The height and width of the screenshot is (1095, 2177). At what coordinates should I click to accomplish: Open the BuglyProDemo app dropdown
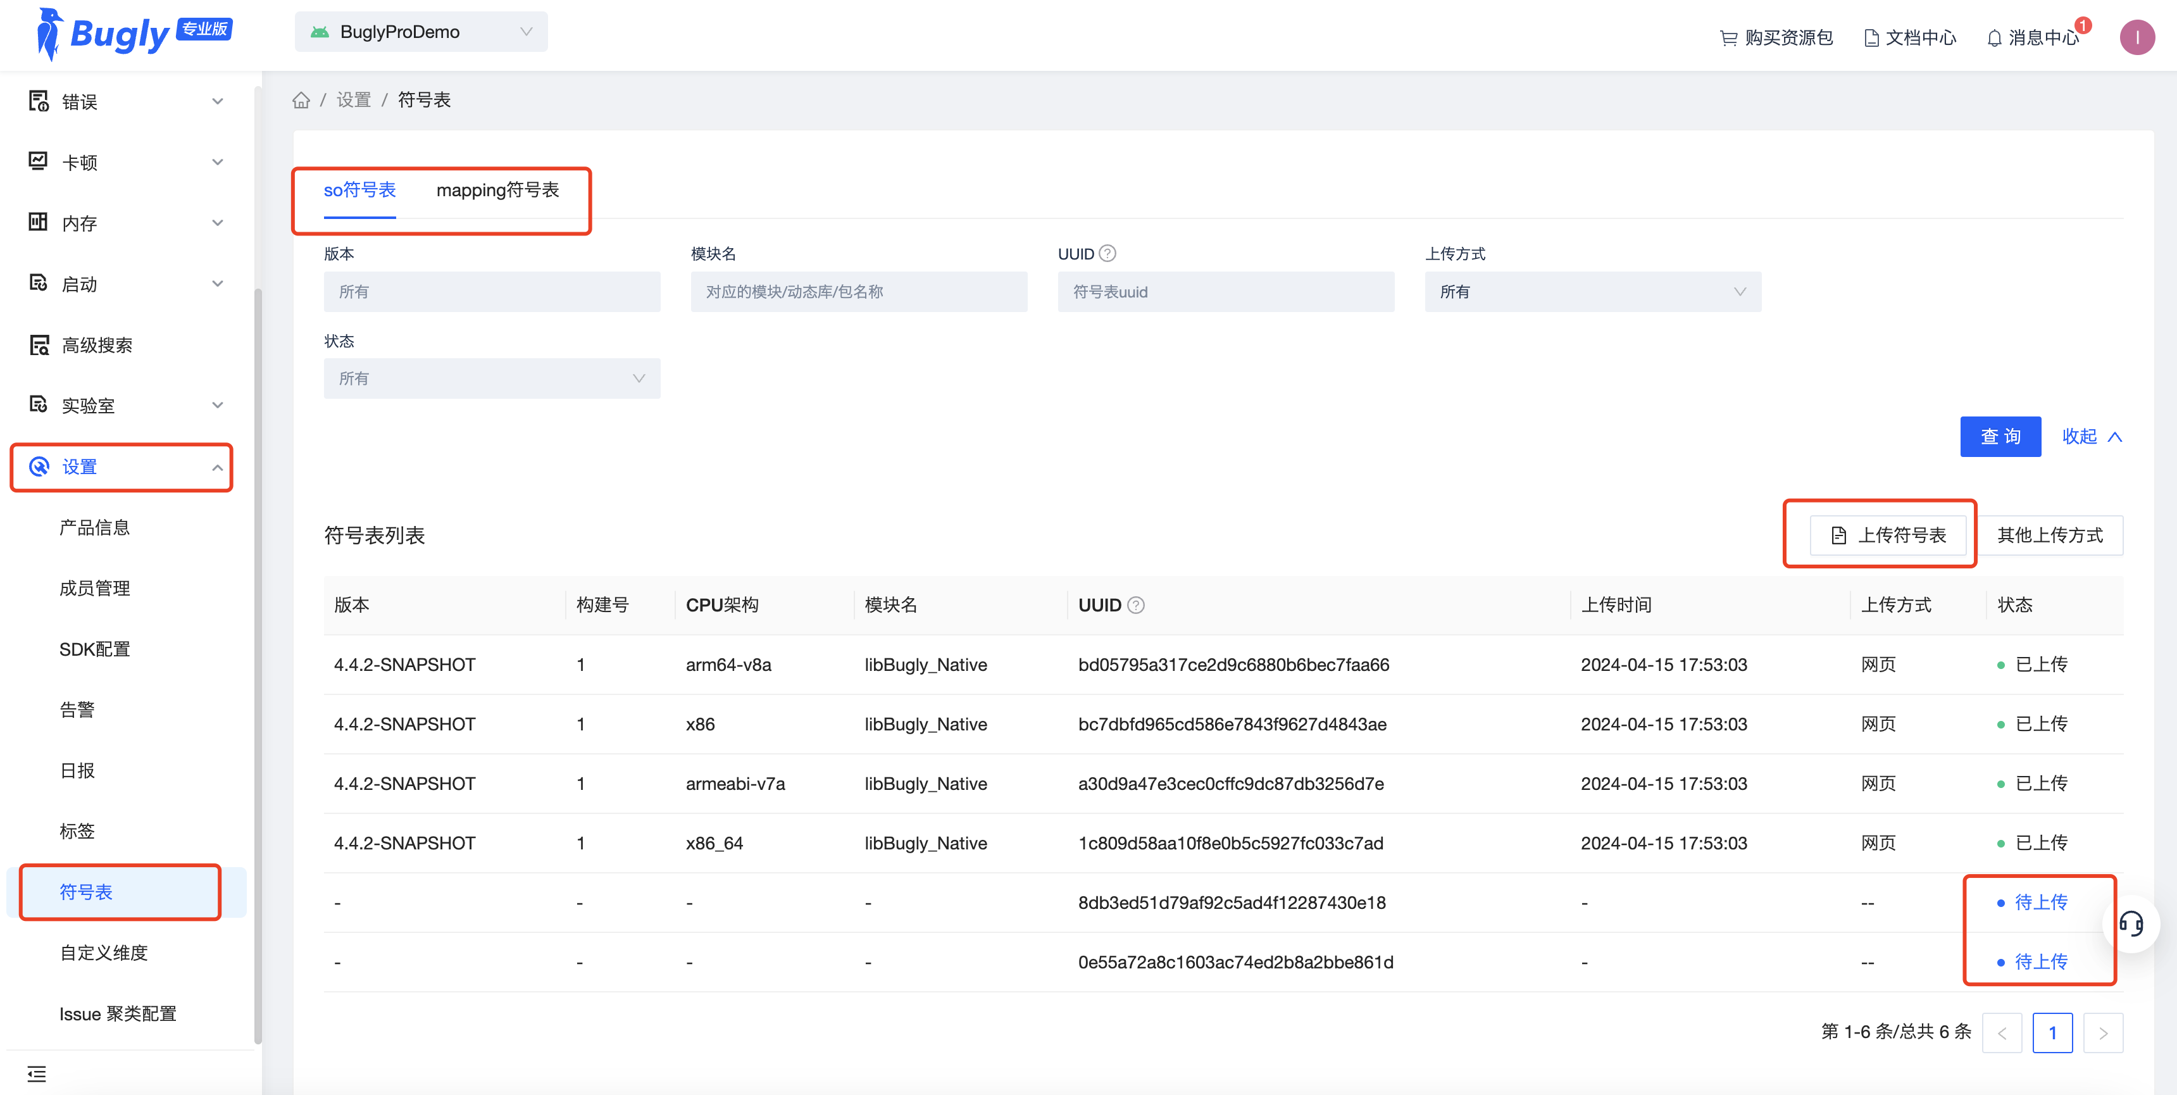click(x=421, y=32)
